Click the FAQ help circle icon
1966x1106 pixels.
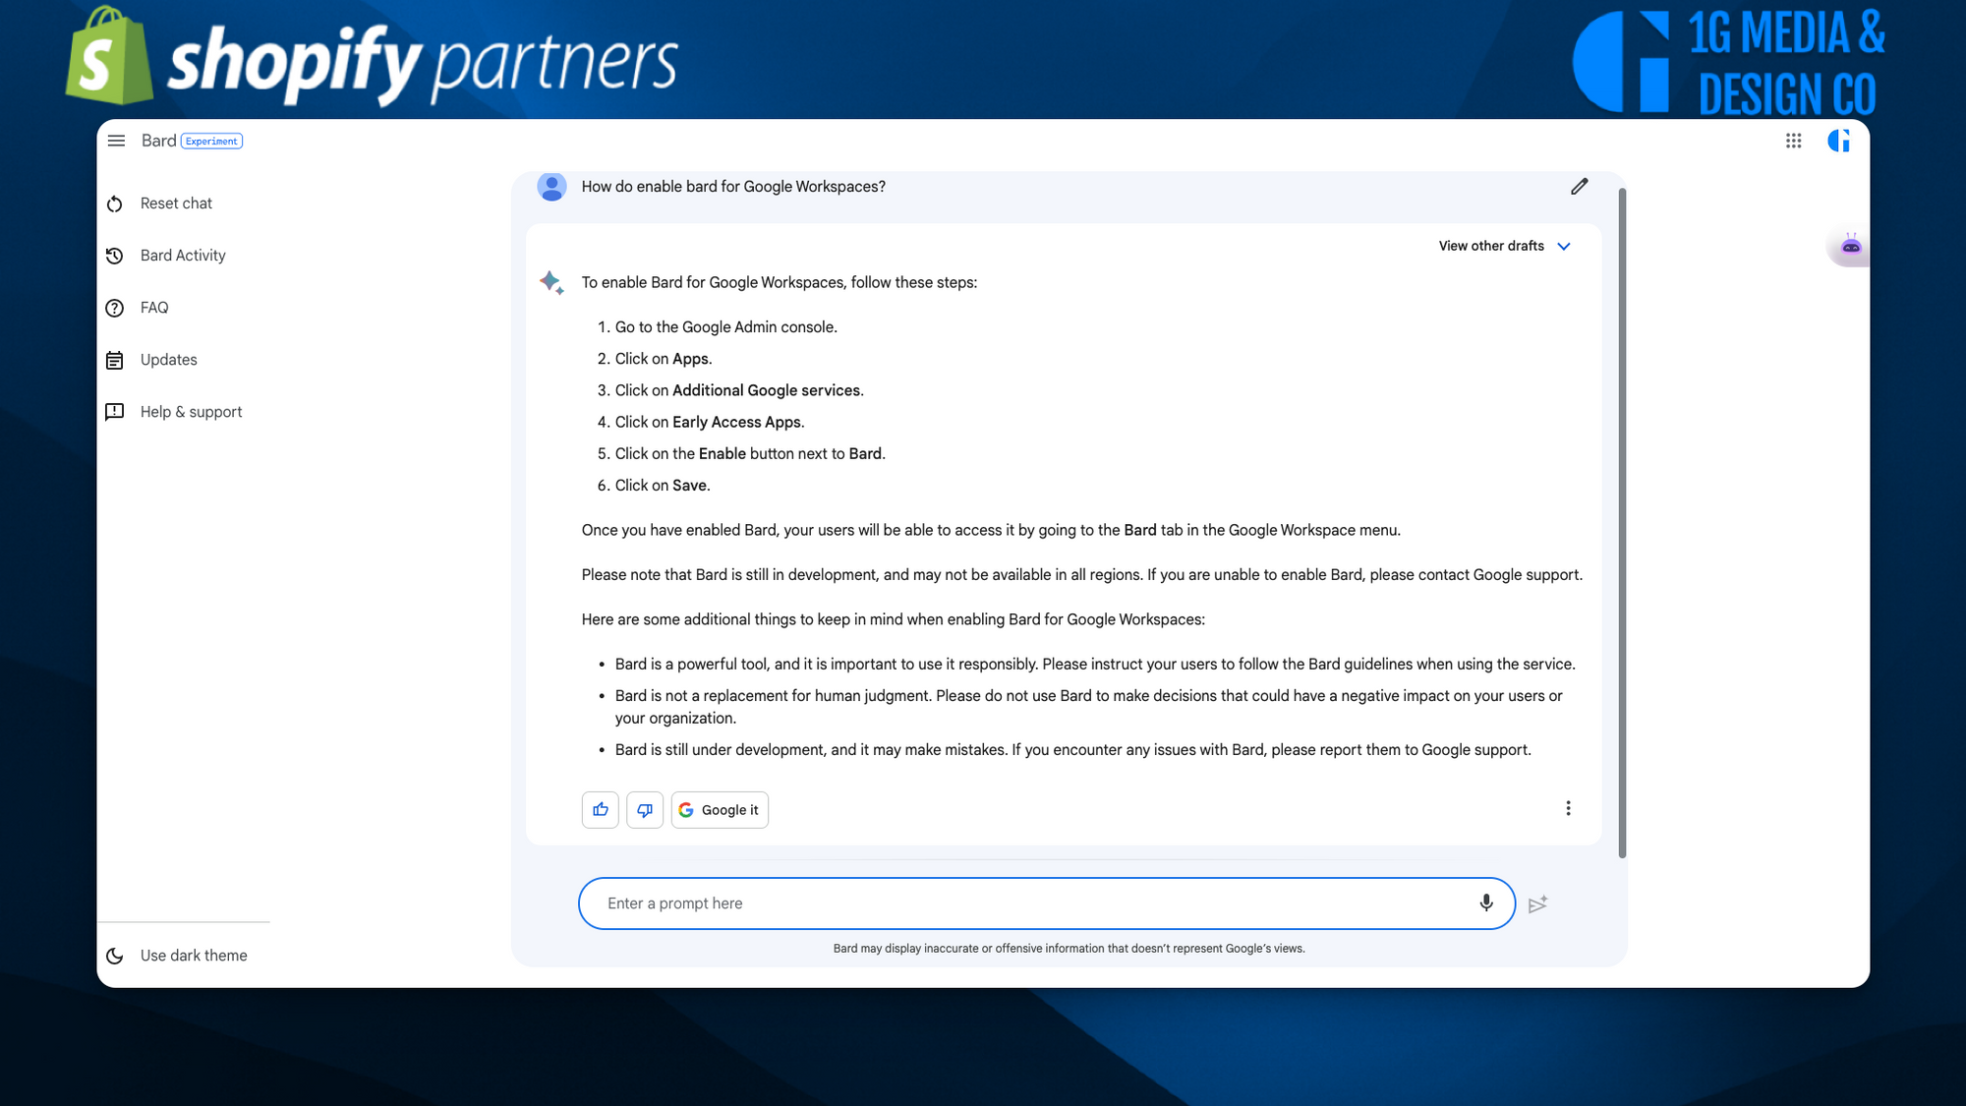pyautogui.click(x=115, y=307)
